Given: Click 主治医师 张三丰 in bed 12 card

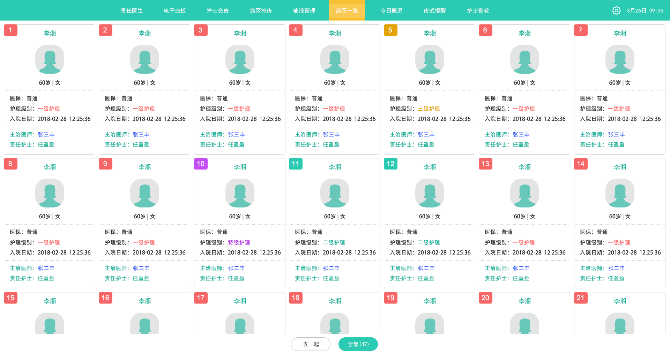Looking at the screenshot, I should tap(412, 268).
